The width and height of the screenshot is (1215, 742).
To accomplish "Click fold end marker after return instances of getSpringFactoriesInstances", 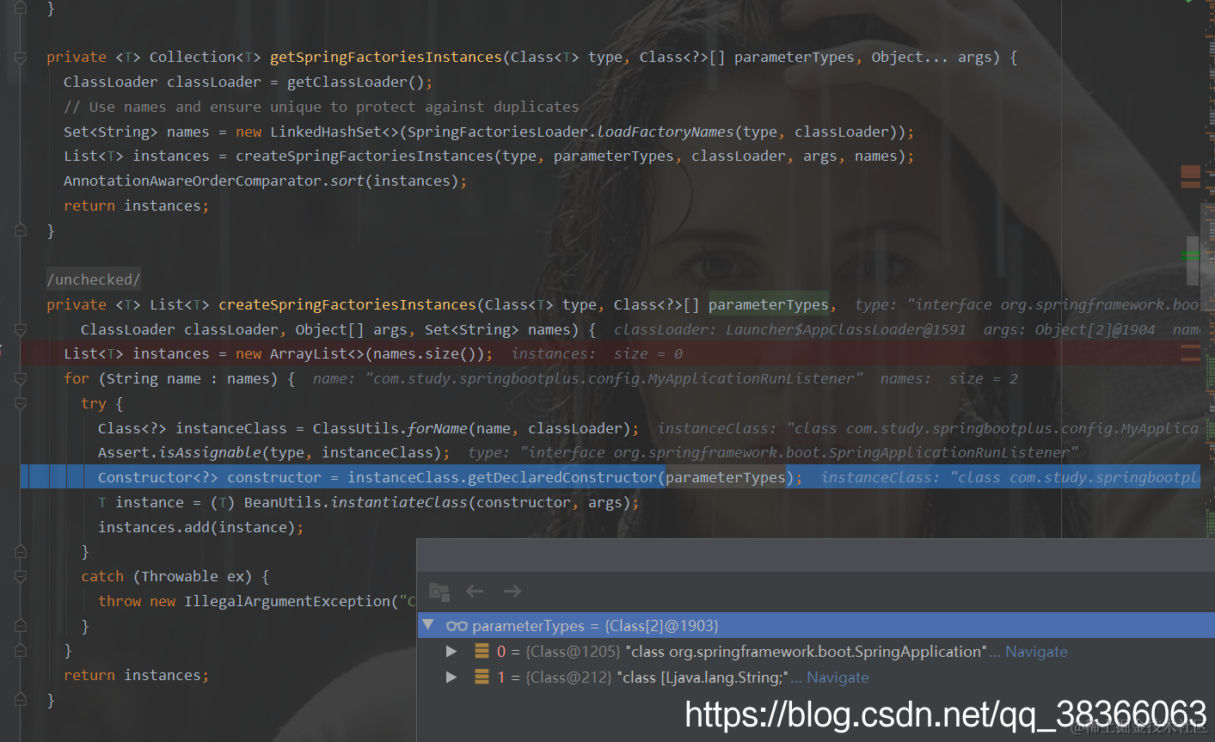I will coord(21,230).
